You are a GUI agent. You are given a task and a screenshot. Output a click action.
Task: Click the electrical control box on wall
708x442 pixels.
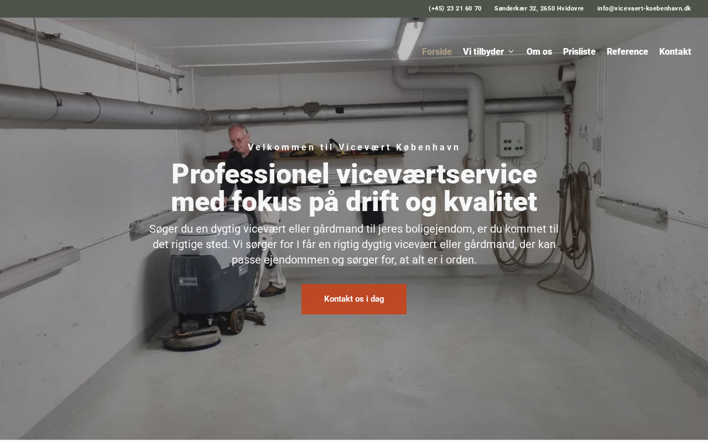pos(511,139)
